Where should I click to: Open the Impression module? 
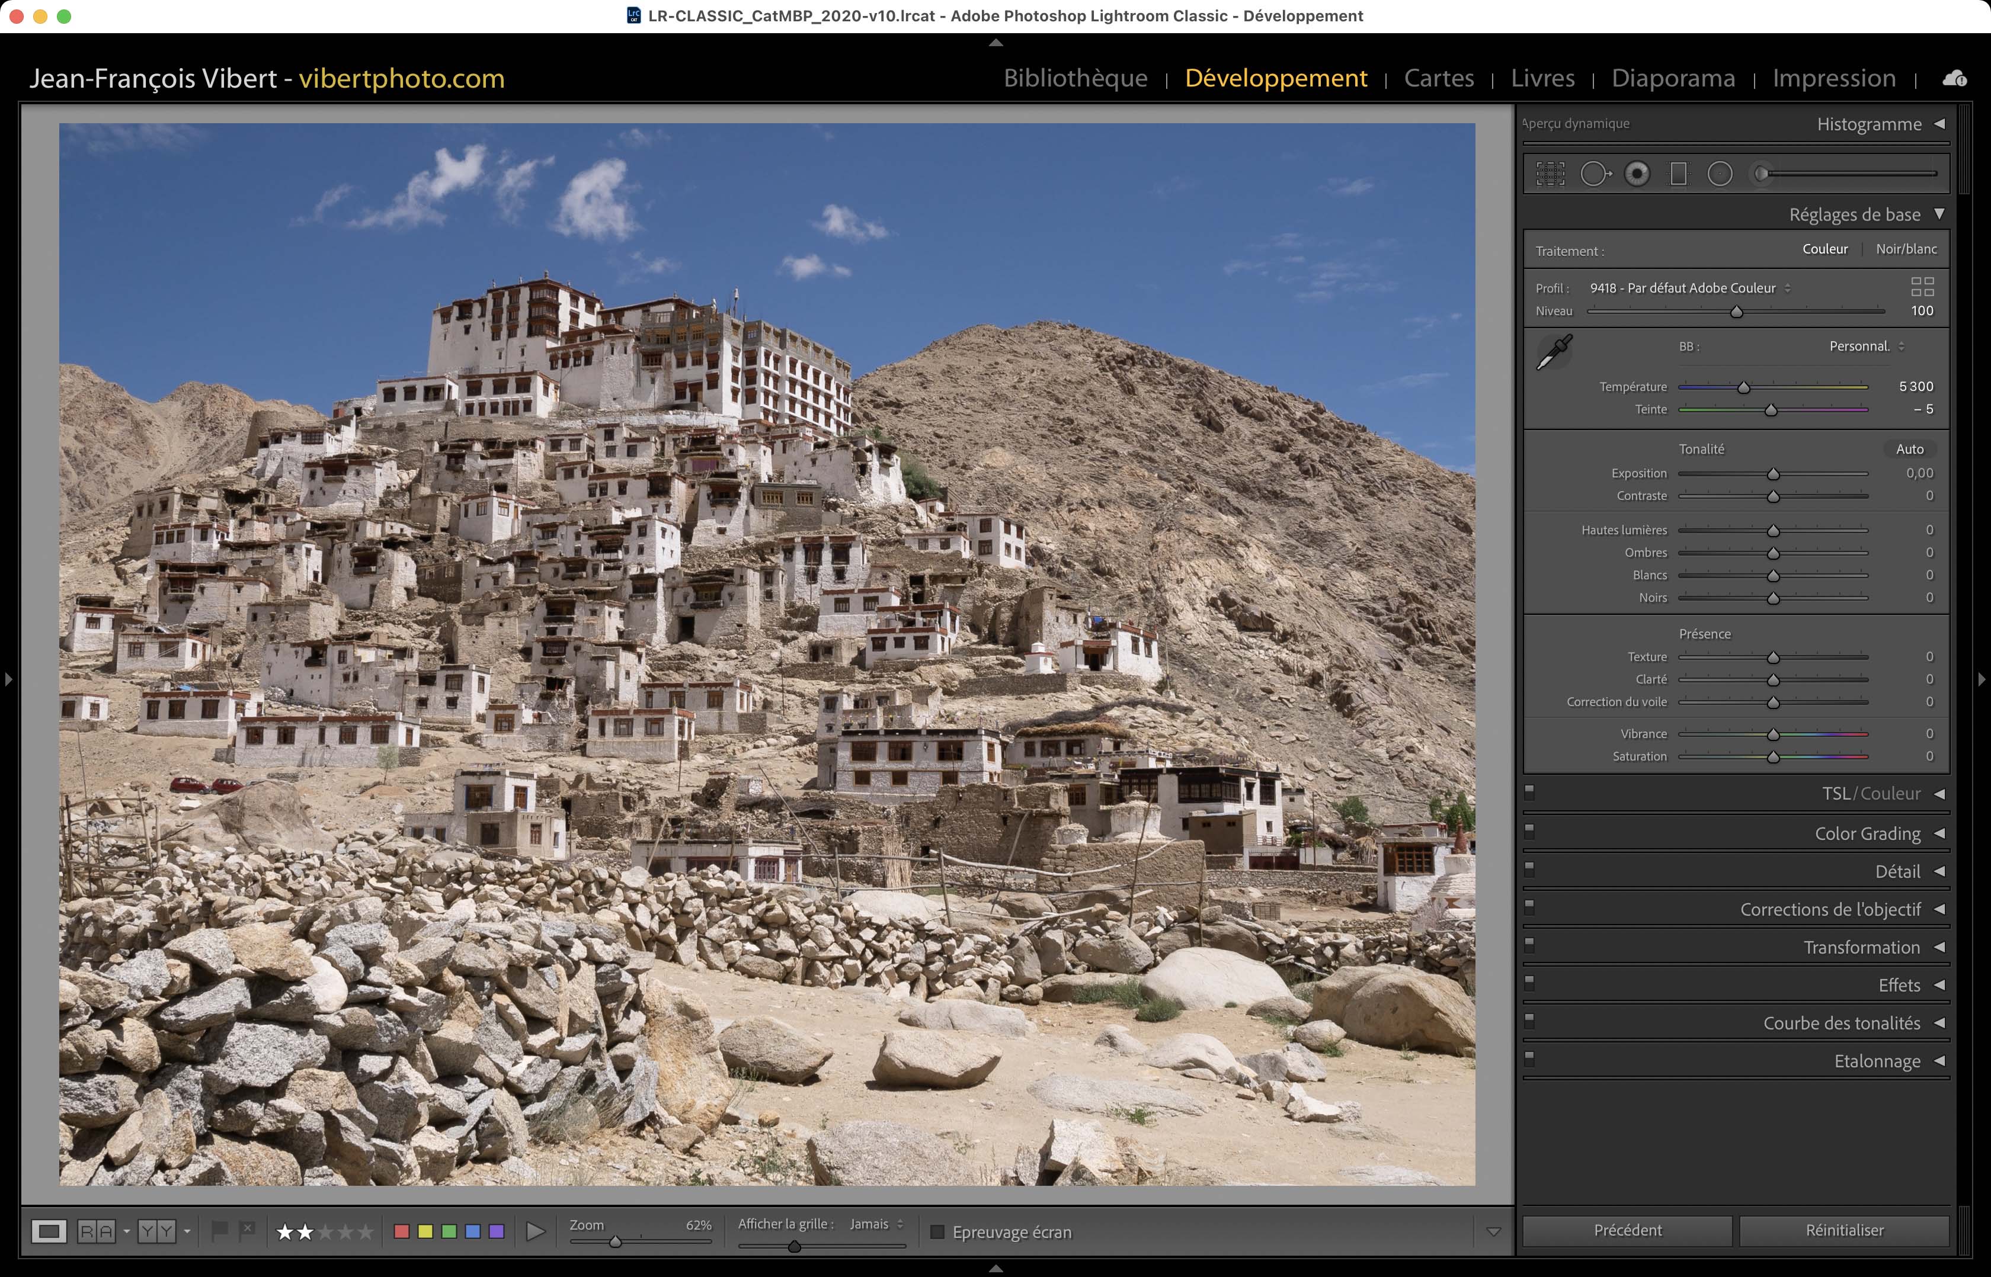tap(1833, 78)
